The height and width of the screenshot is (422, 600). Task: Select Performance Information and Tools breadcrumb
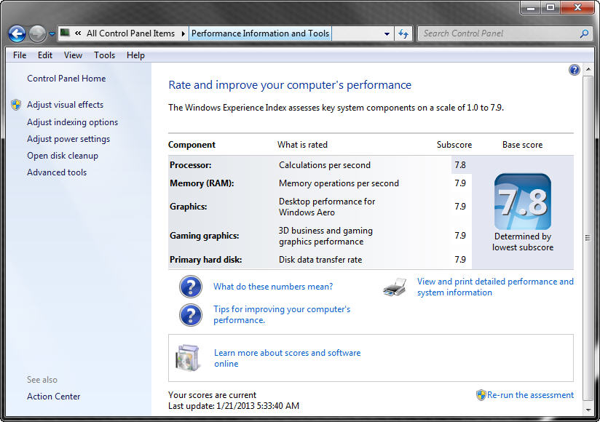(x=260, y=33)
